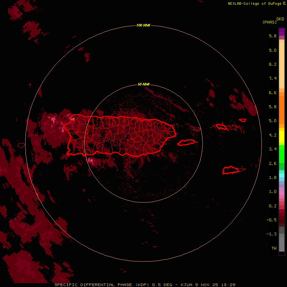Click the 3.4 scale value
Screen dimensions: 287x287
pyautogui.click(x=273, y=149)
